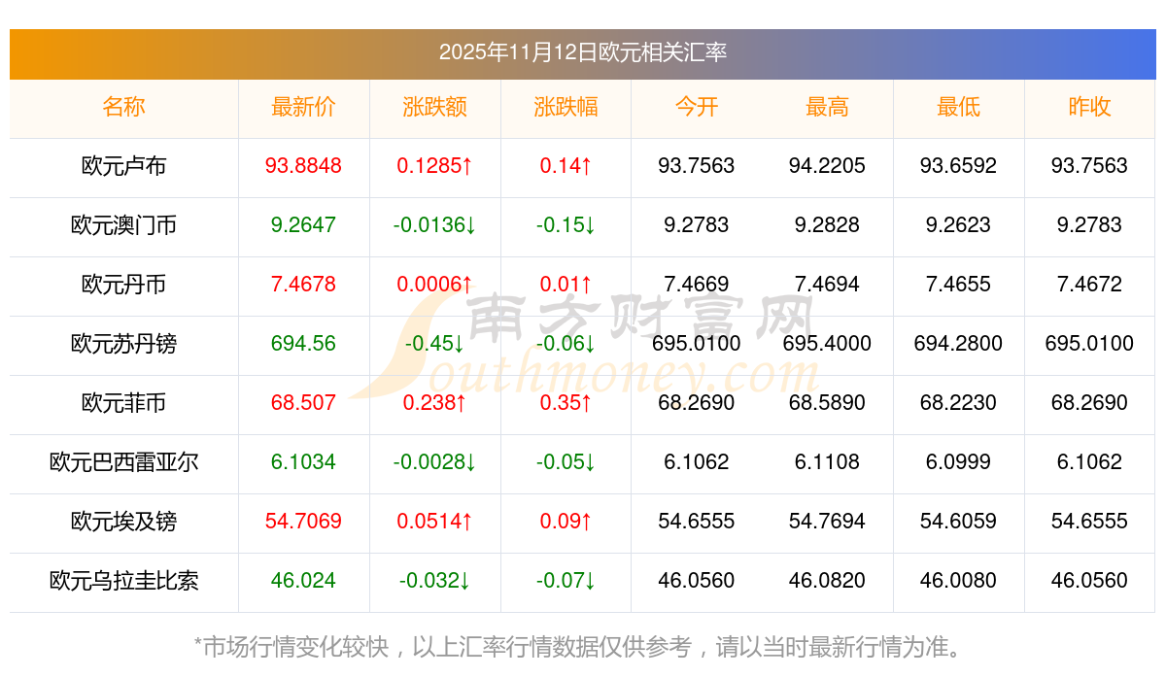Select latest price 7.4678
Screen dimensions: 1166x677
click(x=303, y=285)
